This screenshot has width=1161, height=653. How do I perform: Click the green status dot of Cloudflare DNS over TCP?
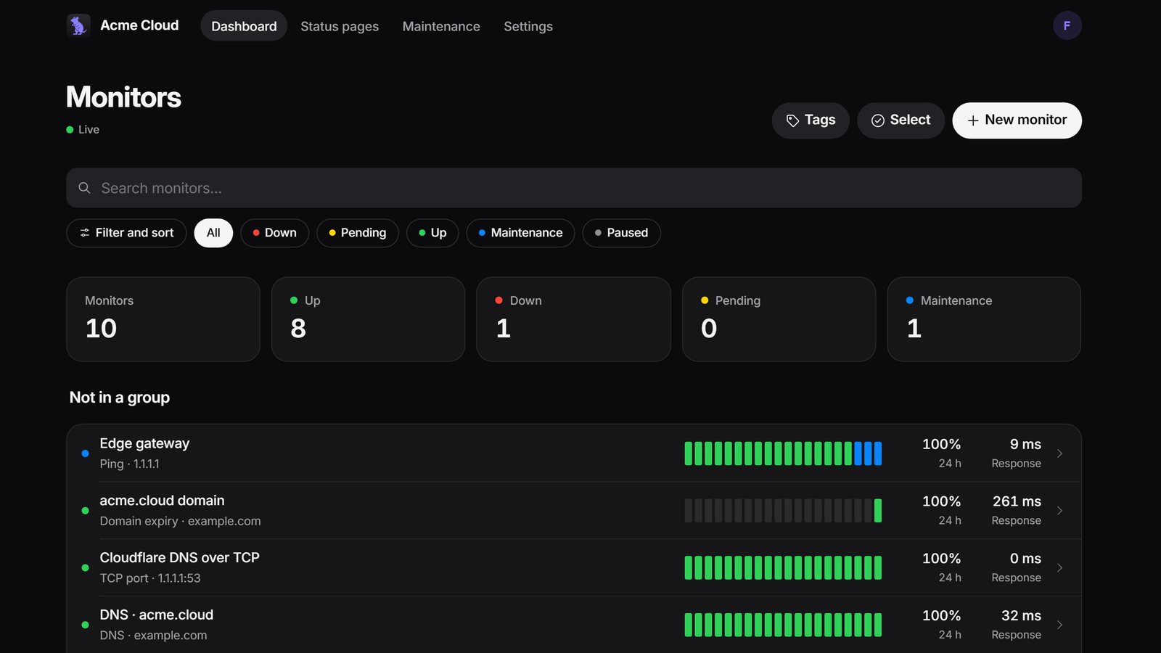pos(85,568)
